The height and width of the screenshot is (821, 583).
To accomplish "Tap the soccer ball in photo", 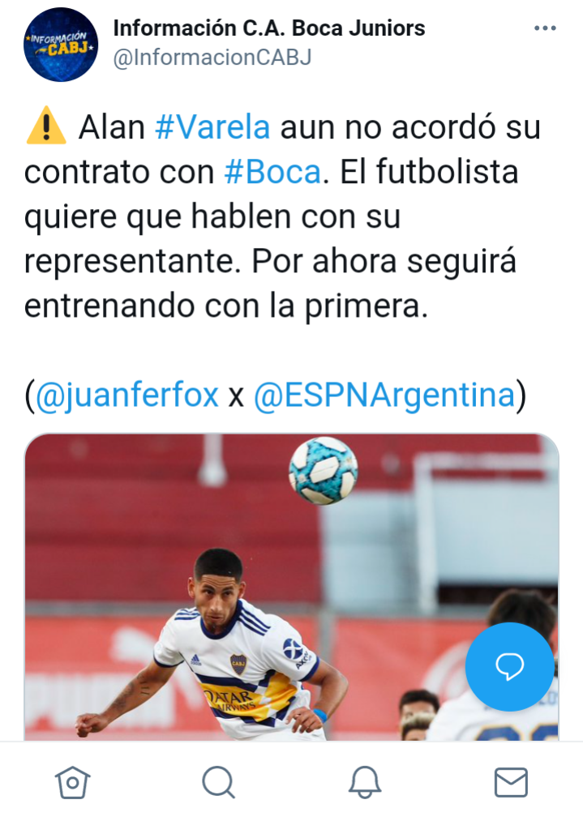I will coord(324,470).
